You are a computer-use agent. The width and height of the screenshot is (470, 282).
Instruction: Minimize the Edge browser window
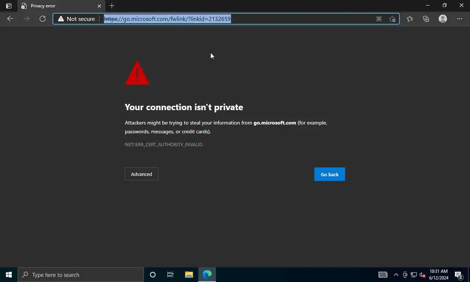point(428,6)
